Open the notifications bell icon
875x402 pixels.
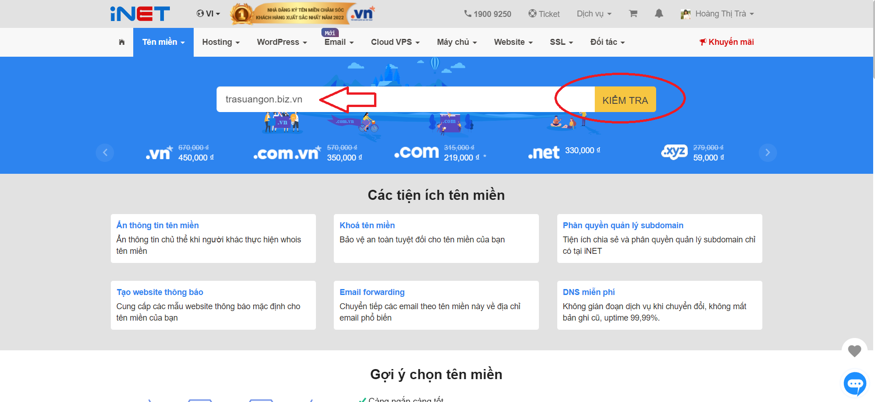(659, 14)
